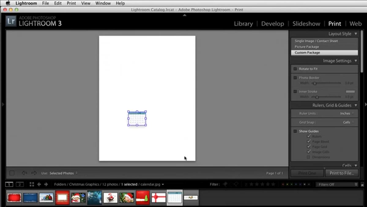The width and height of the screenshot is (367, 207).
Task: Open Inner Stroke color swatch
Action: tap(350, 92)
